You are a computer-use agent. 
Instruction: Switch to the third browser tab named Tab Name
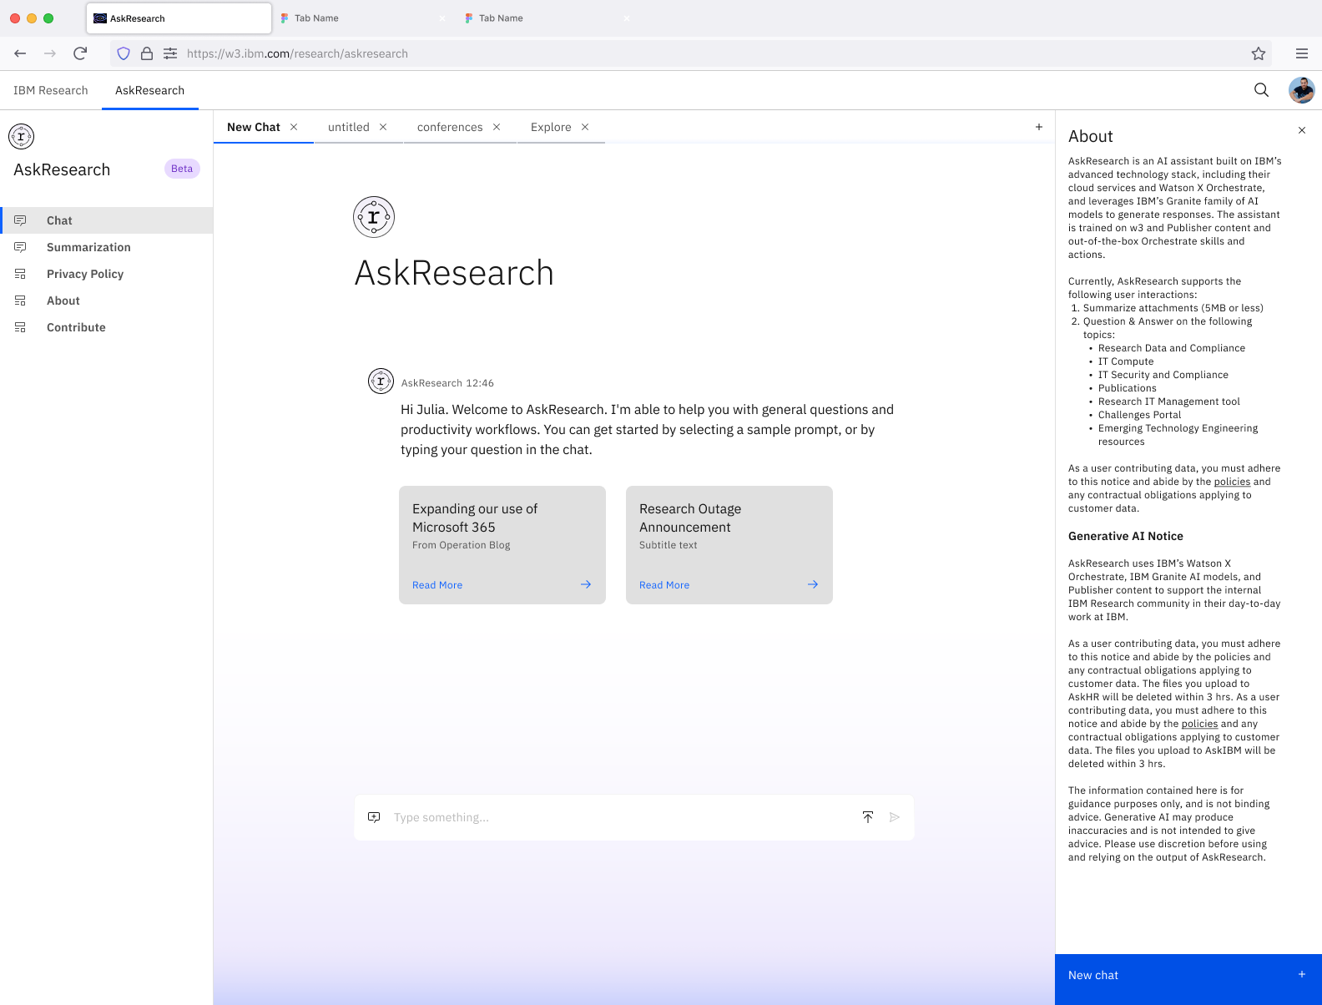click(547, 18)
